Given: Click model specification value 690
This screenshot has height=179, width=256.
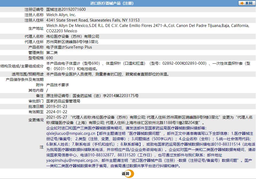Looking at the screenshot, I should point(50,58).
